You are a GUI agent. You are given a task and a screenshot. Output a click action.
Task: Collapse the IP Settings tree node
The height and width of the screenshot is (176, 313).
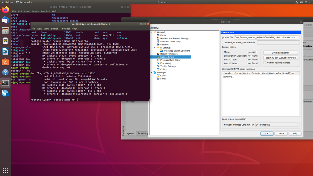point(155,48)
